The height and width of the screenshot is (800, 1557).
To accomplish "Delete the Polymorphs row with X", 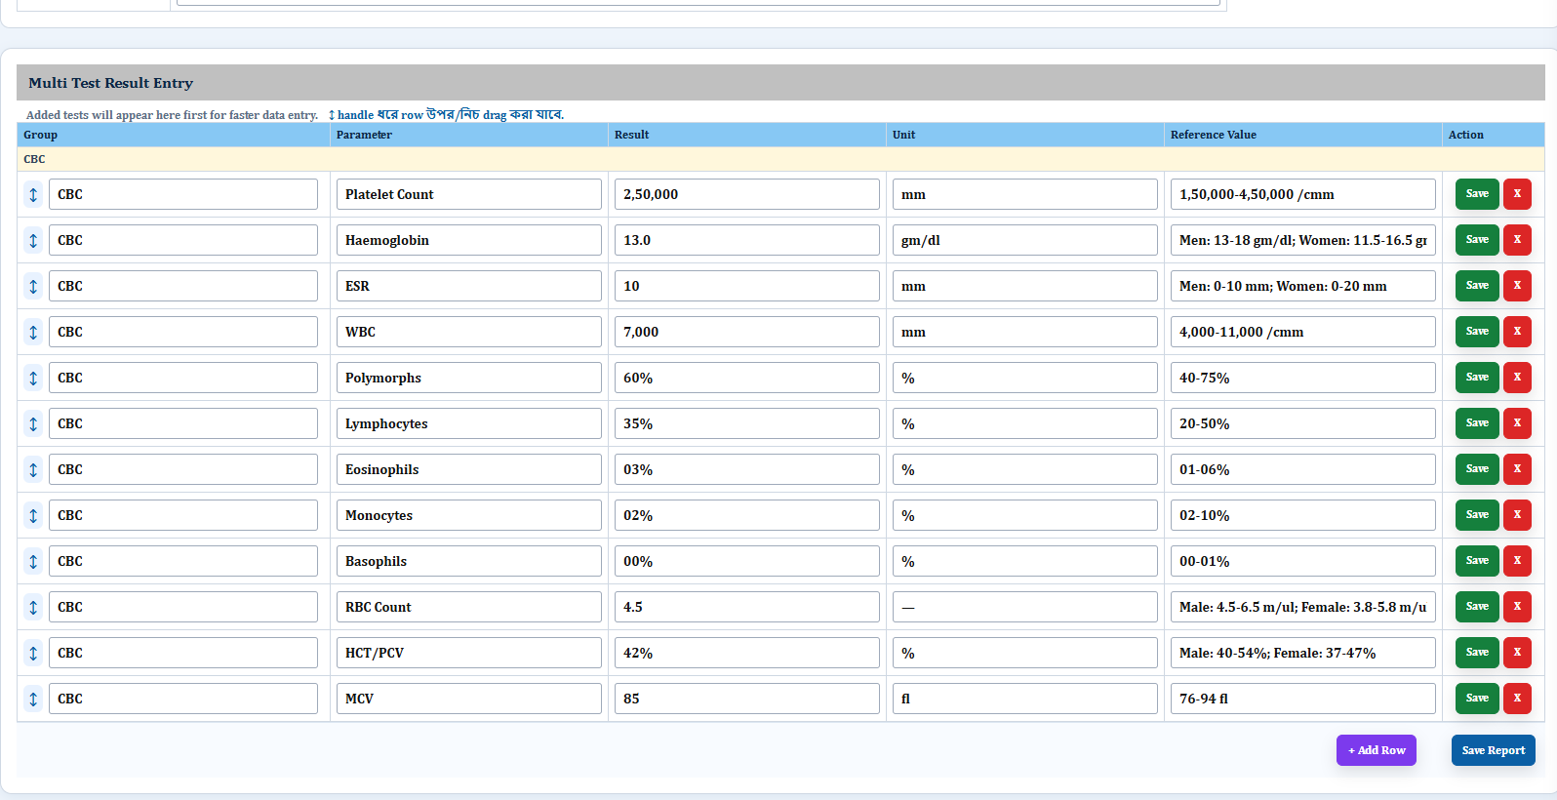I will 1517,378.
